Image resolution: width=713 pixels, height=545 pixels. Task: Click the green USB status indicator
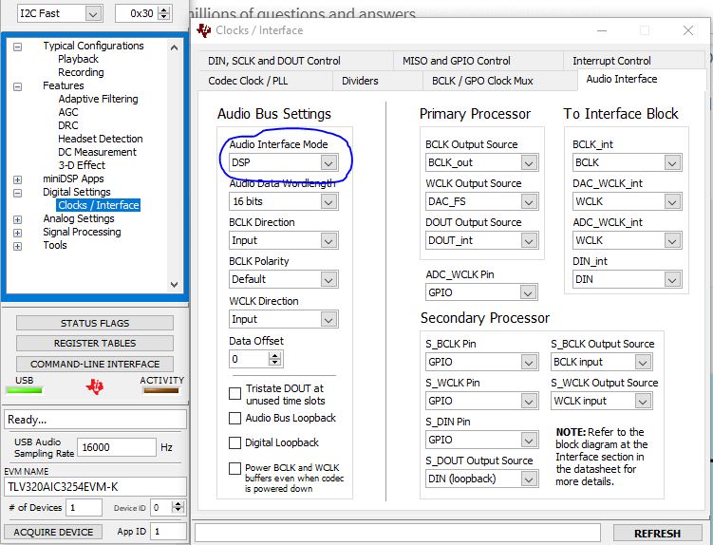coord(24,389)
